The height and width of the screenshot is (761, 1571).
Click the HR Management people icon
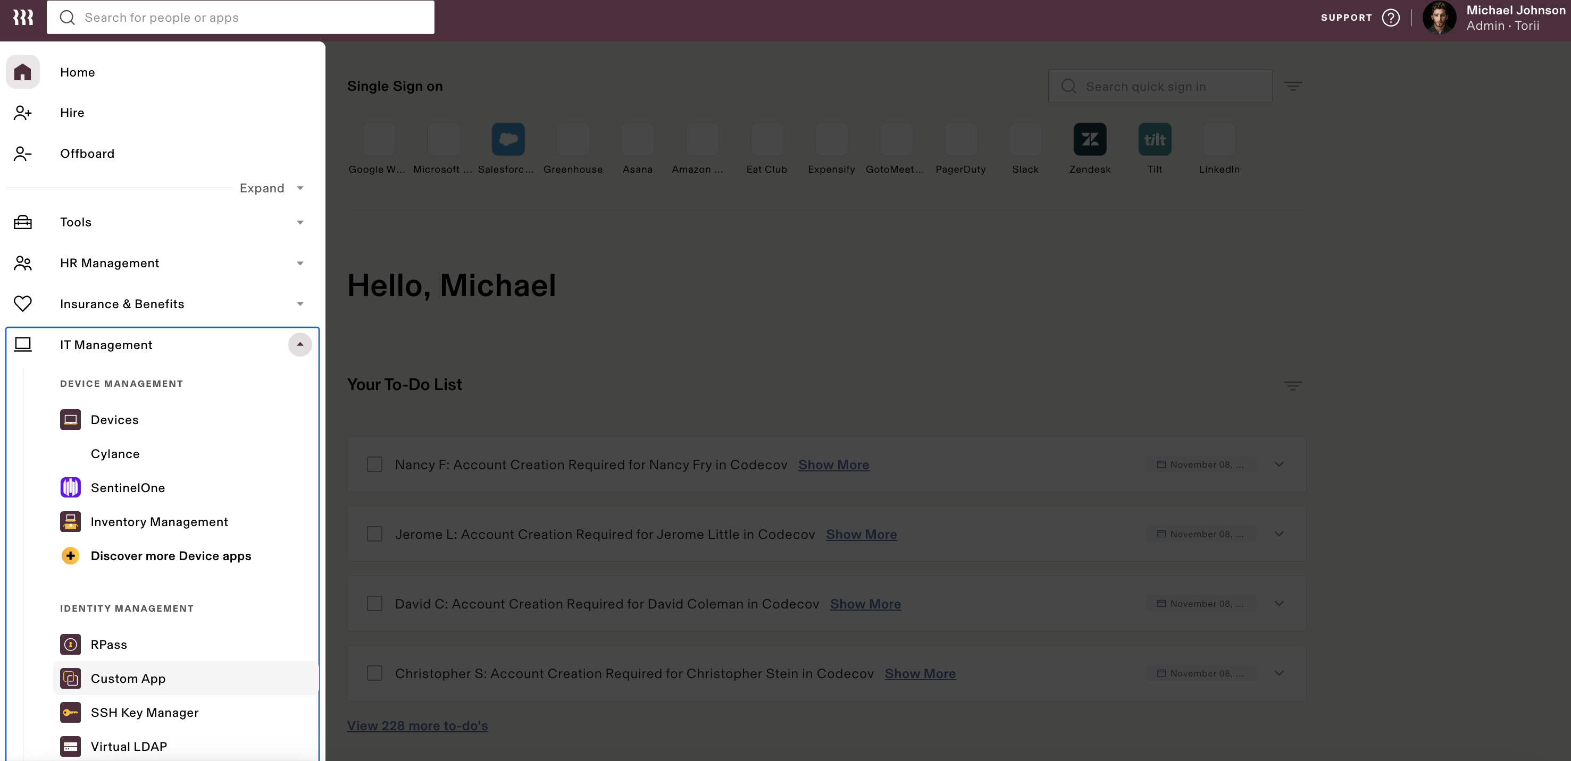[x=22, y=263]
